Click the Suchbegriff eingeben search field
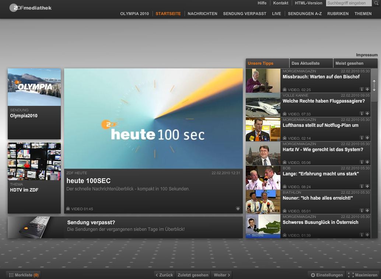The image size is (381, 279). click(x=349, y=3)
